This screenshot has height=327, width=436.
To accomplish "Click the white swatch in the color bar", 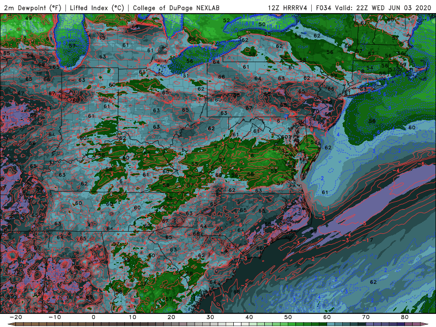I will (x=237, y=324).
